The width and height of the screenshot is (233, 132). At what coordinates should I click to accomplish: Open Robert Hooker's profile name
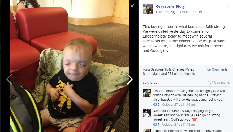(x=164, y=91)
